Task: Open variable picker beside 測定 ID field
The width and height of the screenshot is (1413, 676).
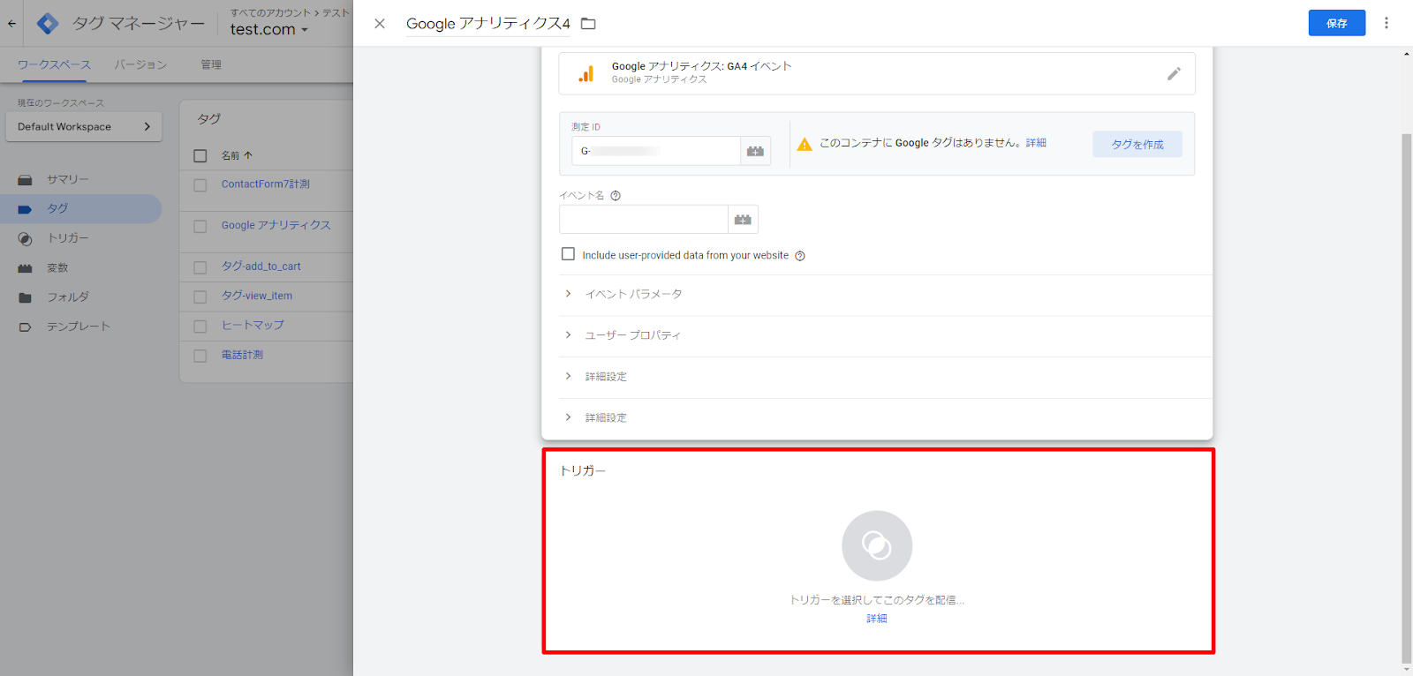Action: (x=755, y=151)
